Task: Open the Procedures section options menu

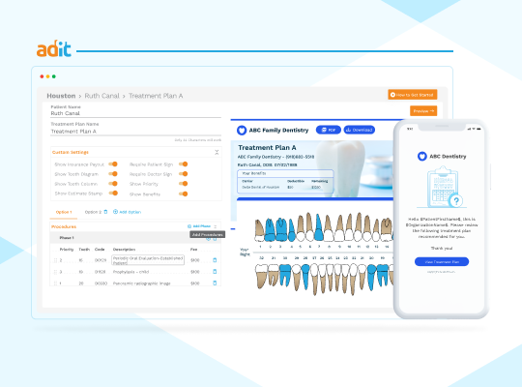Action: [x=216, y=226]
